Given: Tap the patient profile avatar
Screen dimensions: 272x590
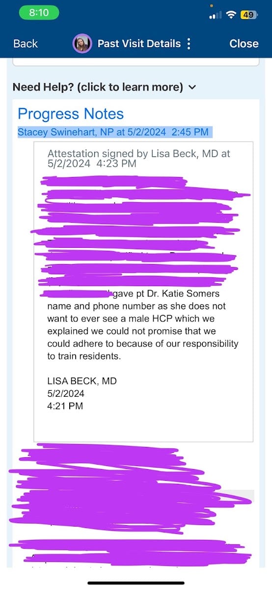Looking at the screenshot, I should pos(82,44).
